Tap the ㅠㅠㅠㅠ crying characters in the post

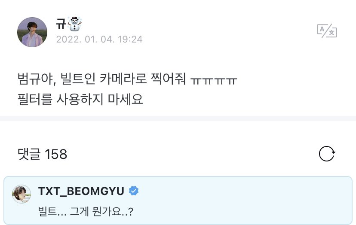click(x=214, y=81)
